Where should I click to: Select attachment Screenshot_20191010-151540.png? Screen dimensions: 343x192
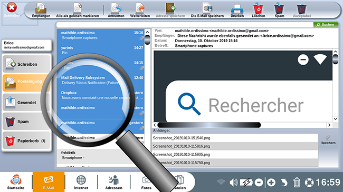[x=235, y=138]
